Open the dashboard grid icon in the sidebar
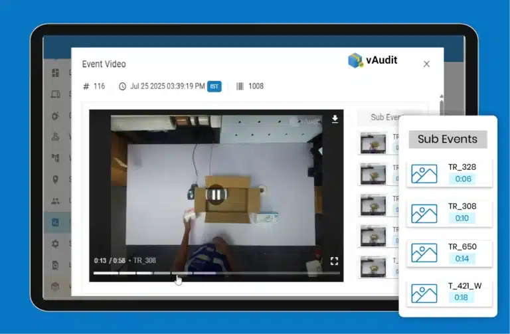This screenshot has width=510, height=334. (x=56, y=73)
